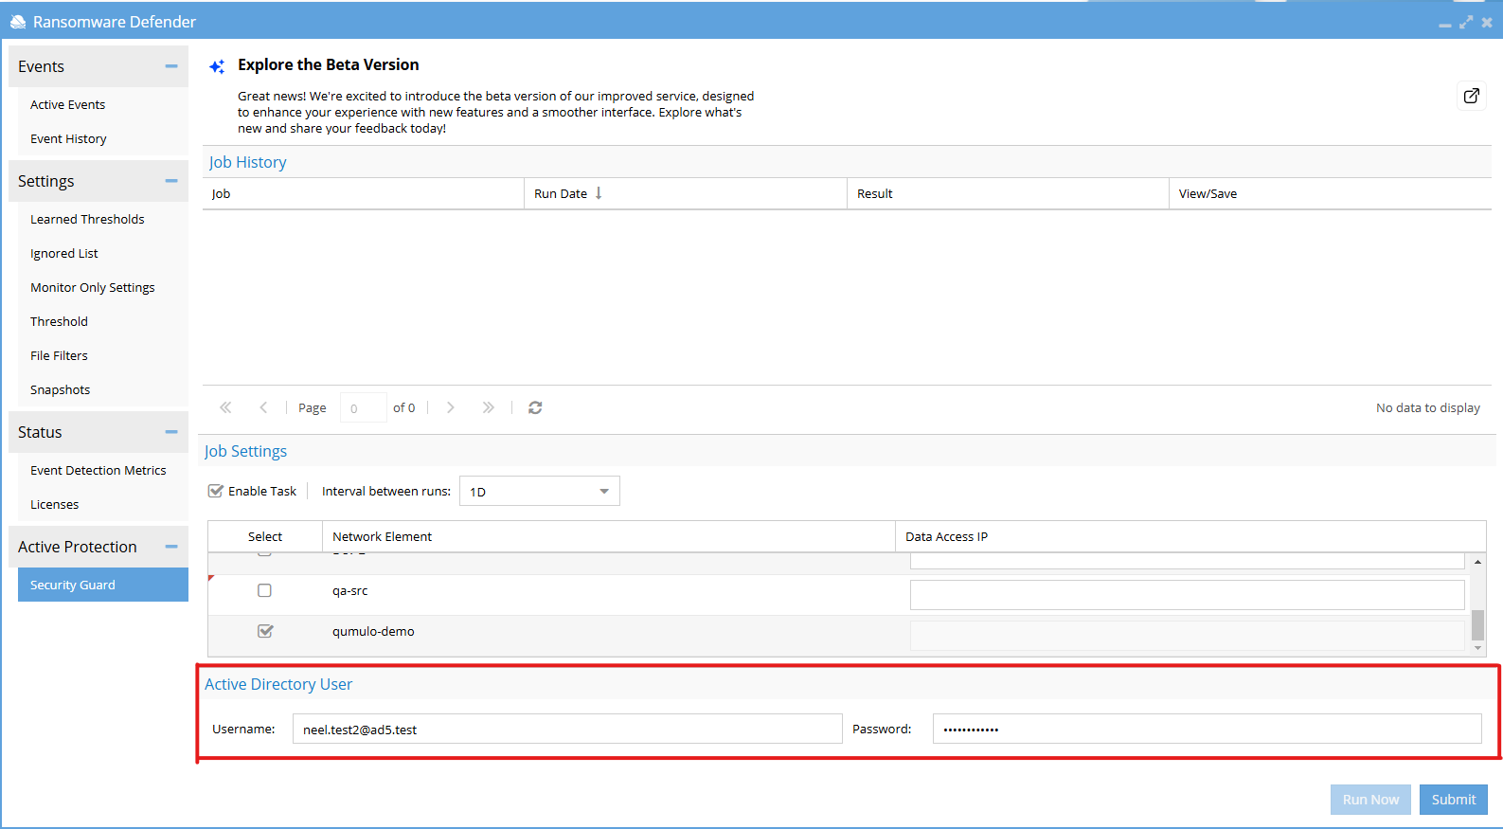Open Learned Thresholds settings
The height and width of the screenshot is (829, 1503).
coord(103,219)
